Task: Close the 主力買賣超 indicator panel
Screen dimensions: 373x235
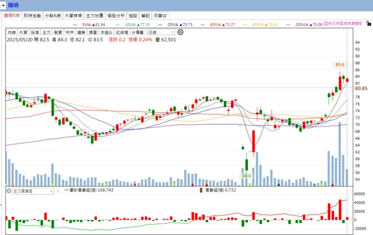Action: [9, 191]
